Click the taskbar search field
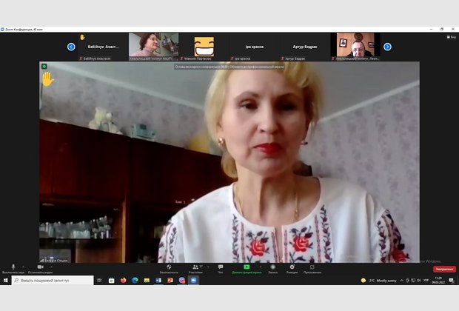Screen dimensions: 459x311 53,280
